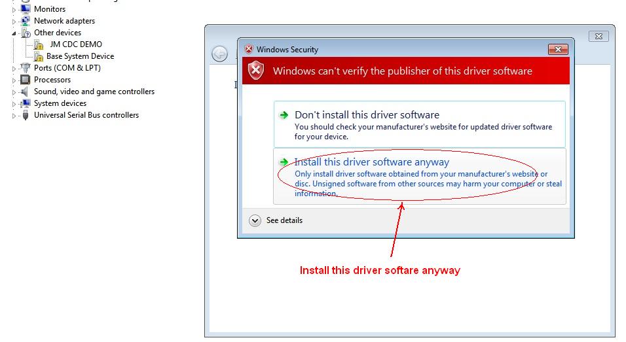The image size is (626, 342).
Task: Expand the See details chevron
Action: coord(255,220)
